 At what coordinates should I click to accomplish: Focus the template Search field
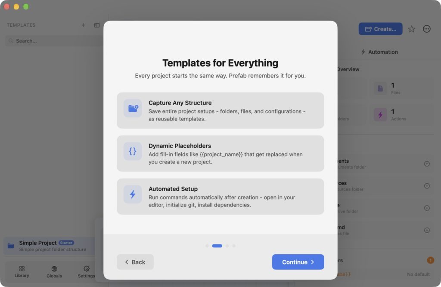54,41
